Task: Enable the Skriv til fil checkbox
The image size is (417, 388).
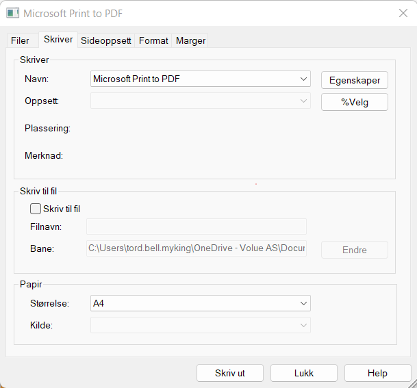Action: tap(36, 209)
